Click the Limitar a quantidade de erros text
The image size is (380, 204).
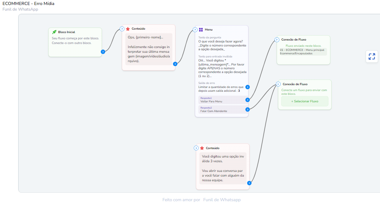tap(221, 89)
